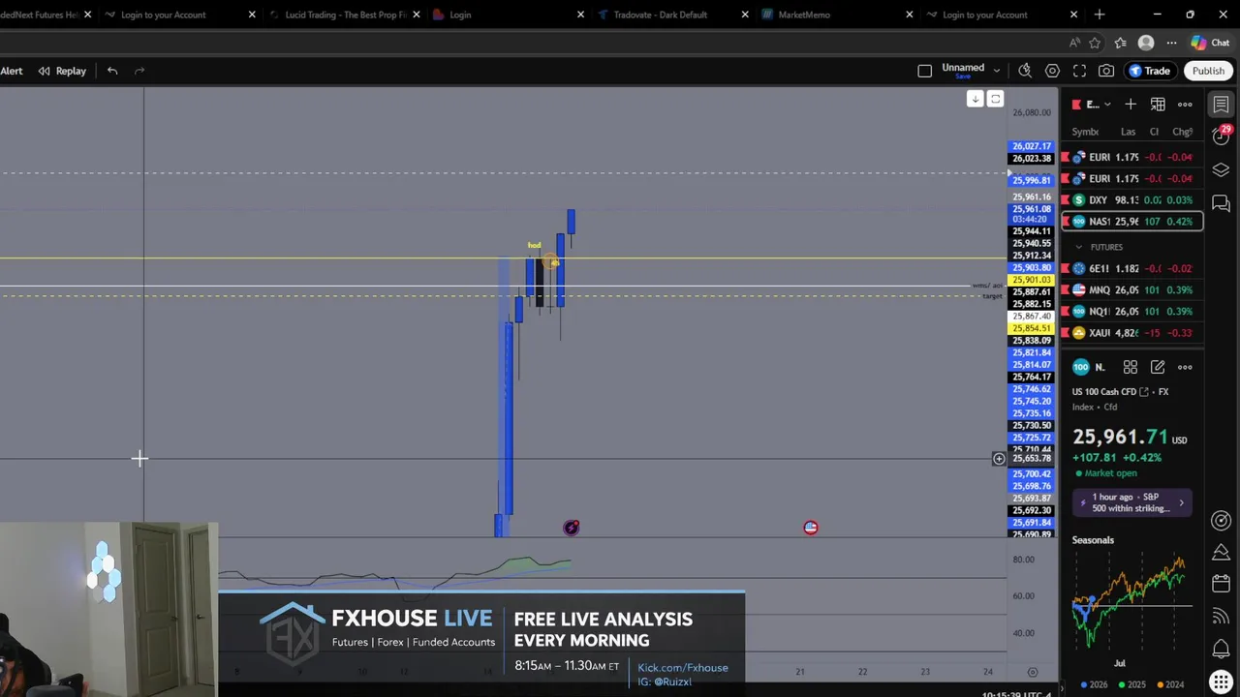Open the details panel grid widgets icon
Viewport: 1240px width, 697px height.
(x=1131, y=367)
